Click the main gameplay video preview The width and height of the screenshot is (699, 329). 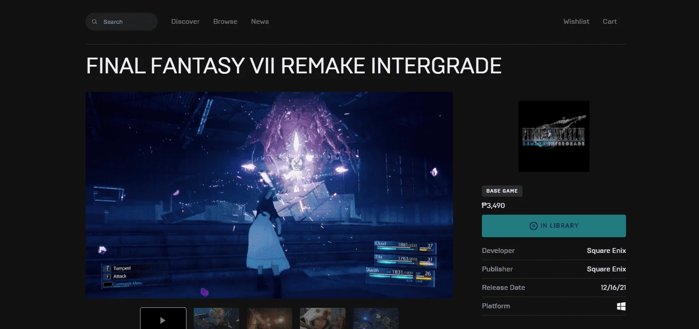click(x=269, y=195)
